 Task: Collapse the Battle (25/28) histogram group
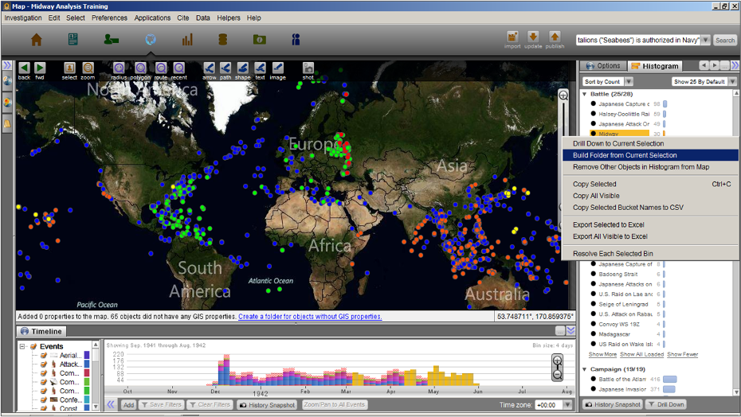[x=585, y=94]
